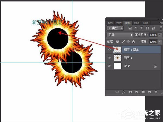Hide the 图层 1 副本 layer

click(109, 49)
